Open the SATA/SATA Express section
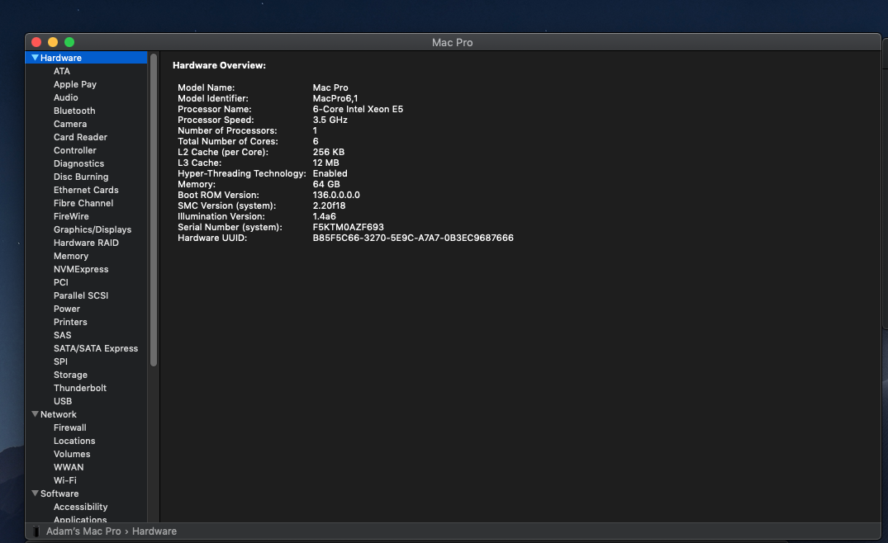 click(96, 348)
